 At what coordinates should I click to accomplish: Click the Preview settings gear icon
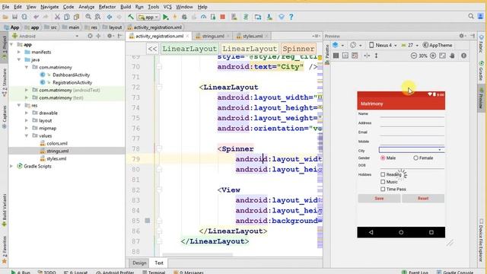click(x=462, y=36)
